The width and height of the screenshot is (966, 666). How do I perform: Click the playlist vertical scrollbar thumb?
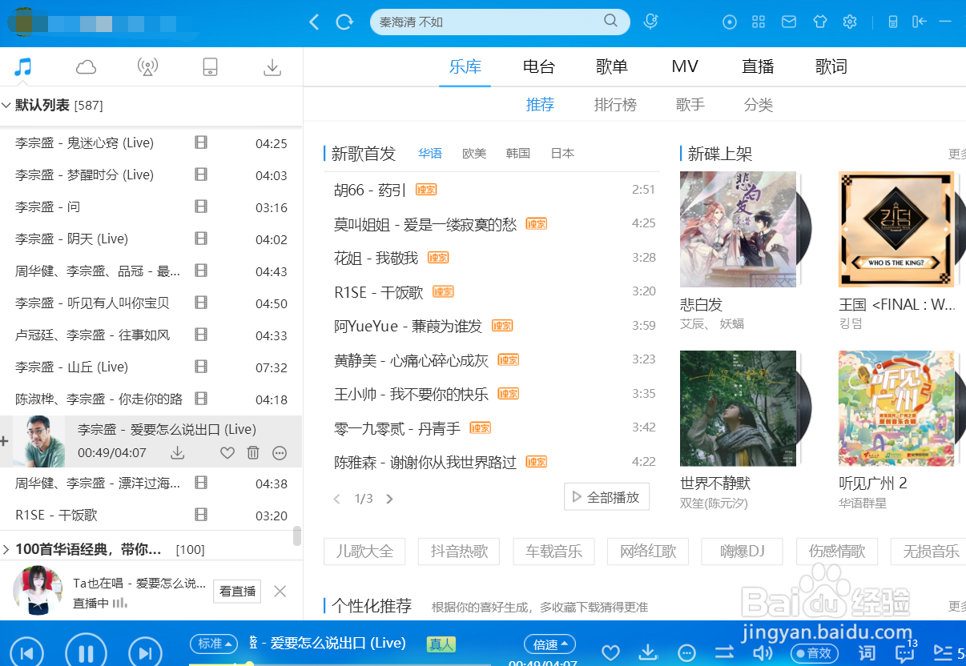(x=297, y=536)
